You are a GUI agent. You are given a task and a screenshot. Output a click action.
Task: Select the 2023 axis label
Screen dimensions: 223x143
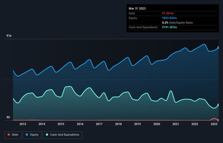214,124
